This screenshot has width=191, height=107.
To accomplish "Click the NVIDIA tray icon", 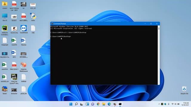I will (x=162, y=104).
